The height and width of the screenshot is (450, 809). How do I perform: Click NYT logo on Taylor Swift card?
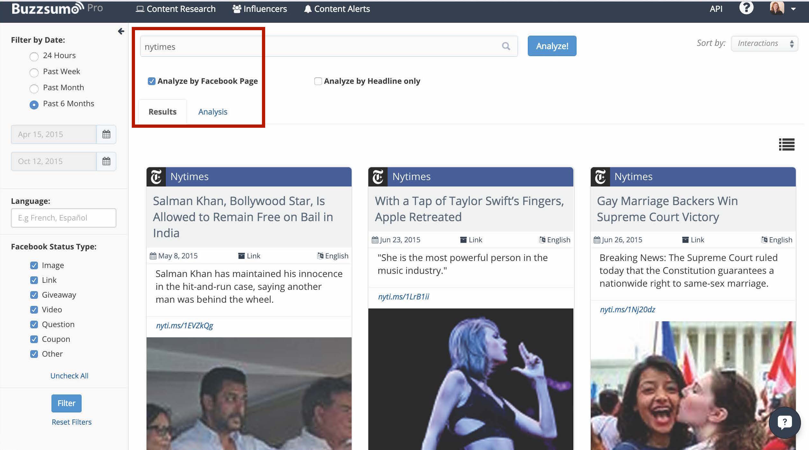click(378, 177)
